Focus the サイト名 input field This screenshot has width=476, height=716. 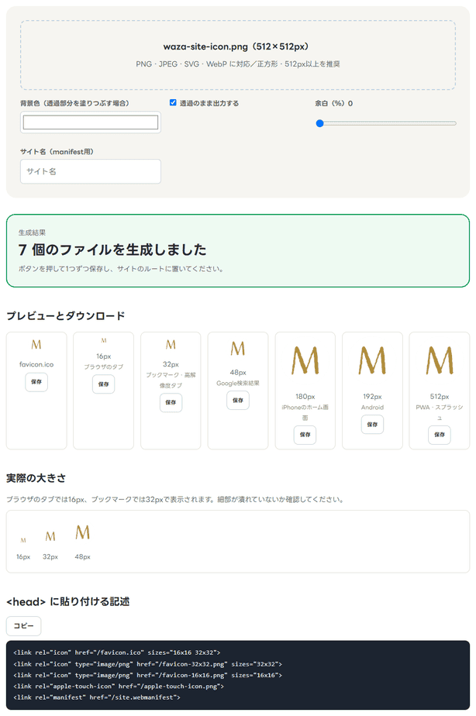click(91, 171)
